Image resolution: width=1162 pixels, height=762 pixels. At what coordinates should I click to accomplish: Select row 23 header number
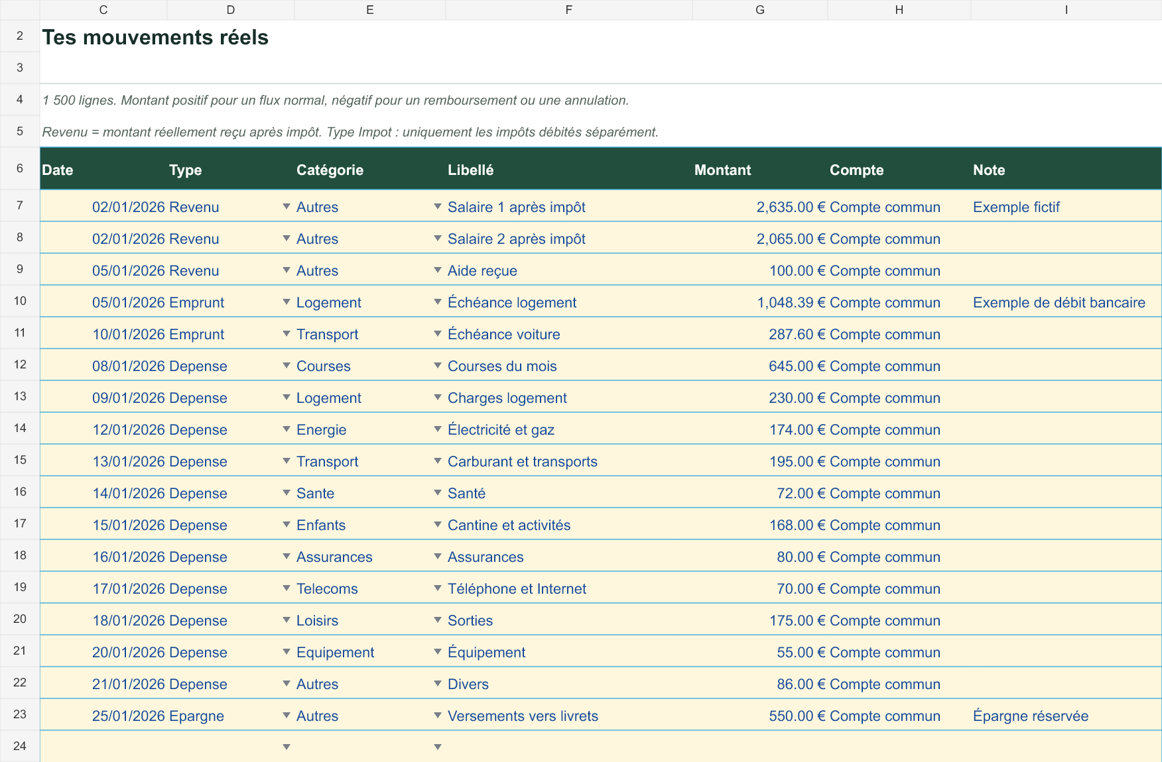20,714
